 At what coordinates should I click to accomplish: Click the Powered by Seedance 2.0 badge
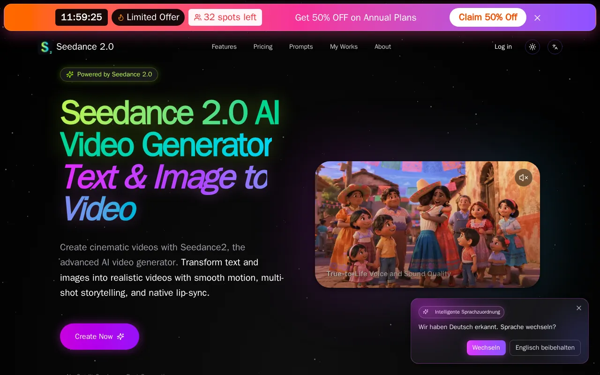(x=109, y=75)
